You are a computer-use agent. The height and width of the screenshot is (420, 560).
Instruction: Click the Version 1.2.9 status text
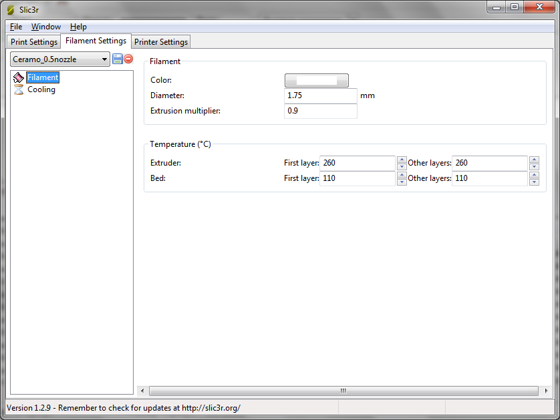coord(124,408)
